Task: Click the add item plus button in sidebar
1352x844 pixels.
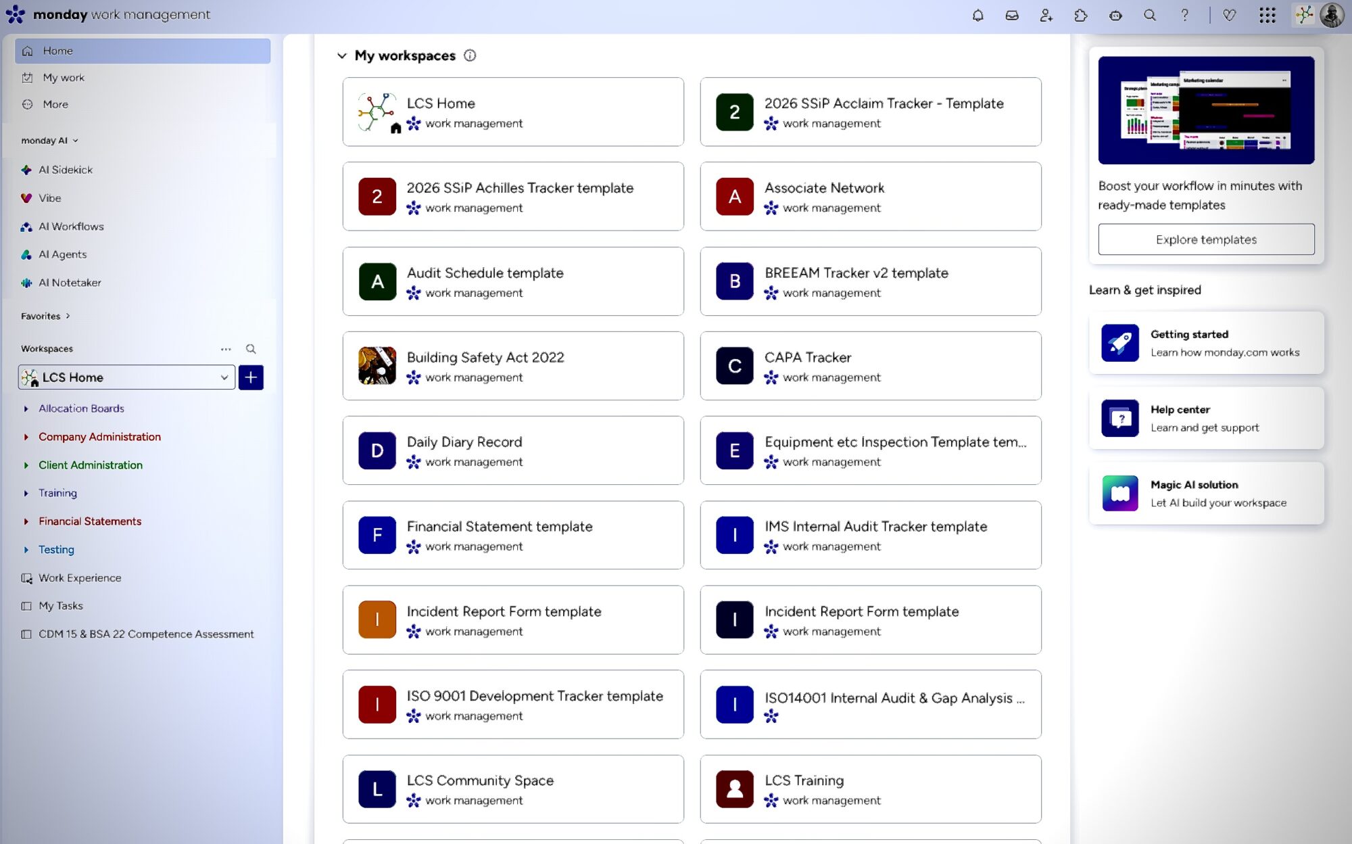Action: (251, 377)
